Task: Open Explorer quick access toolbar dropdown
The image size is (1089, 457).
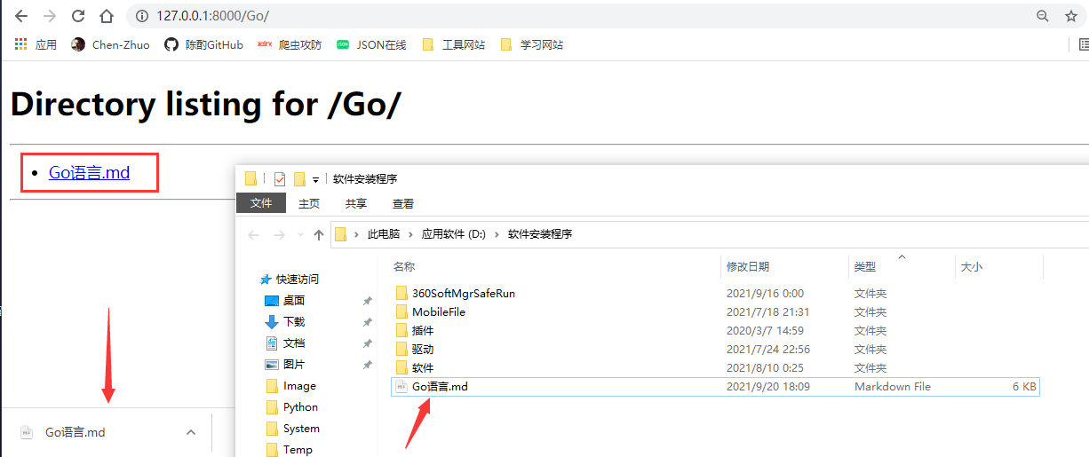Action: click(315, 179)
